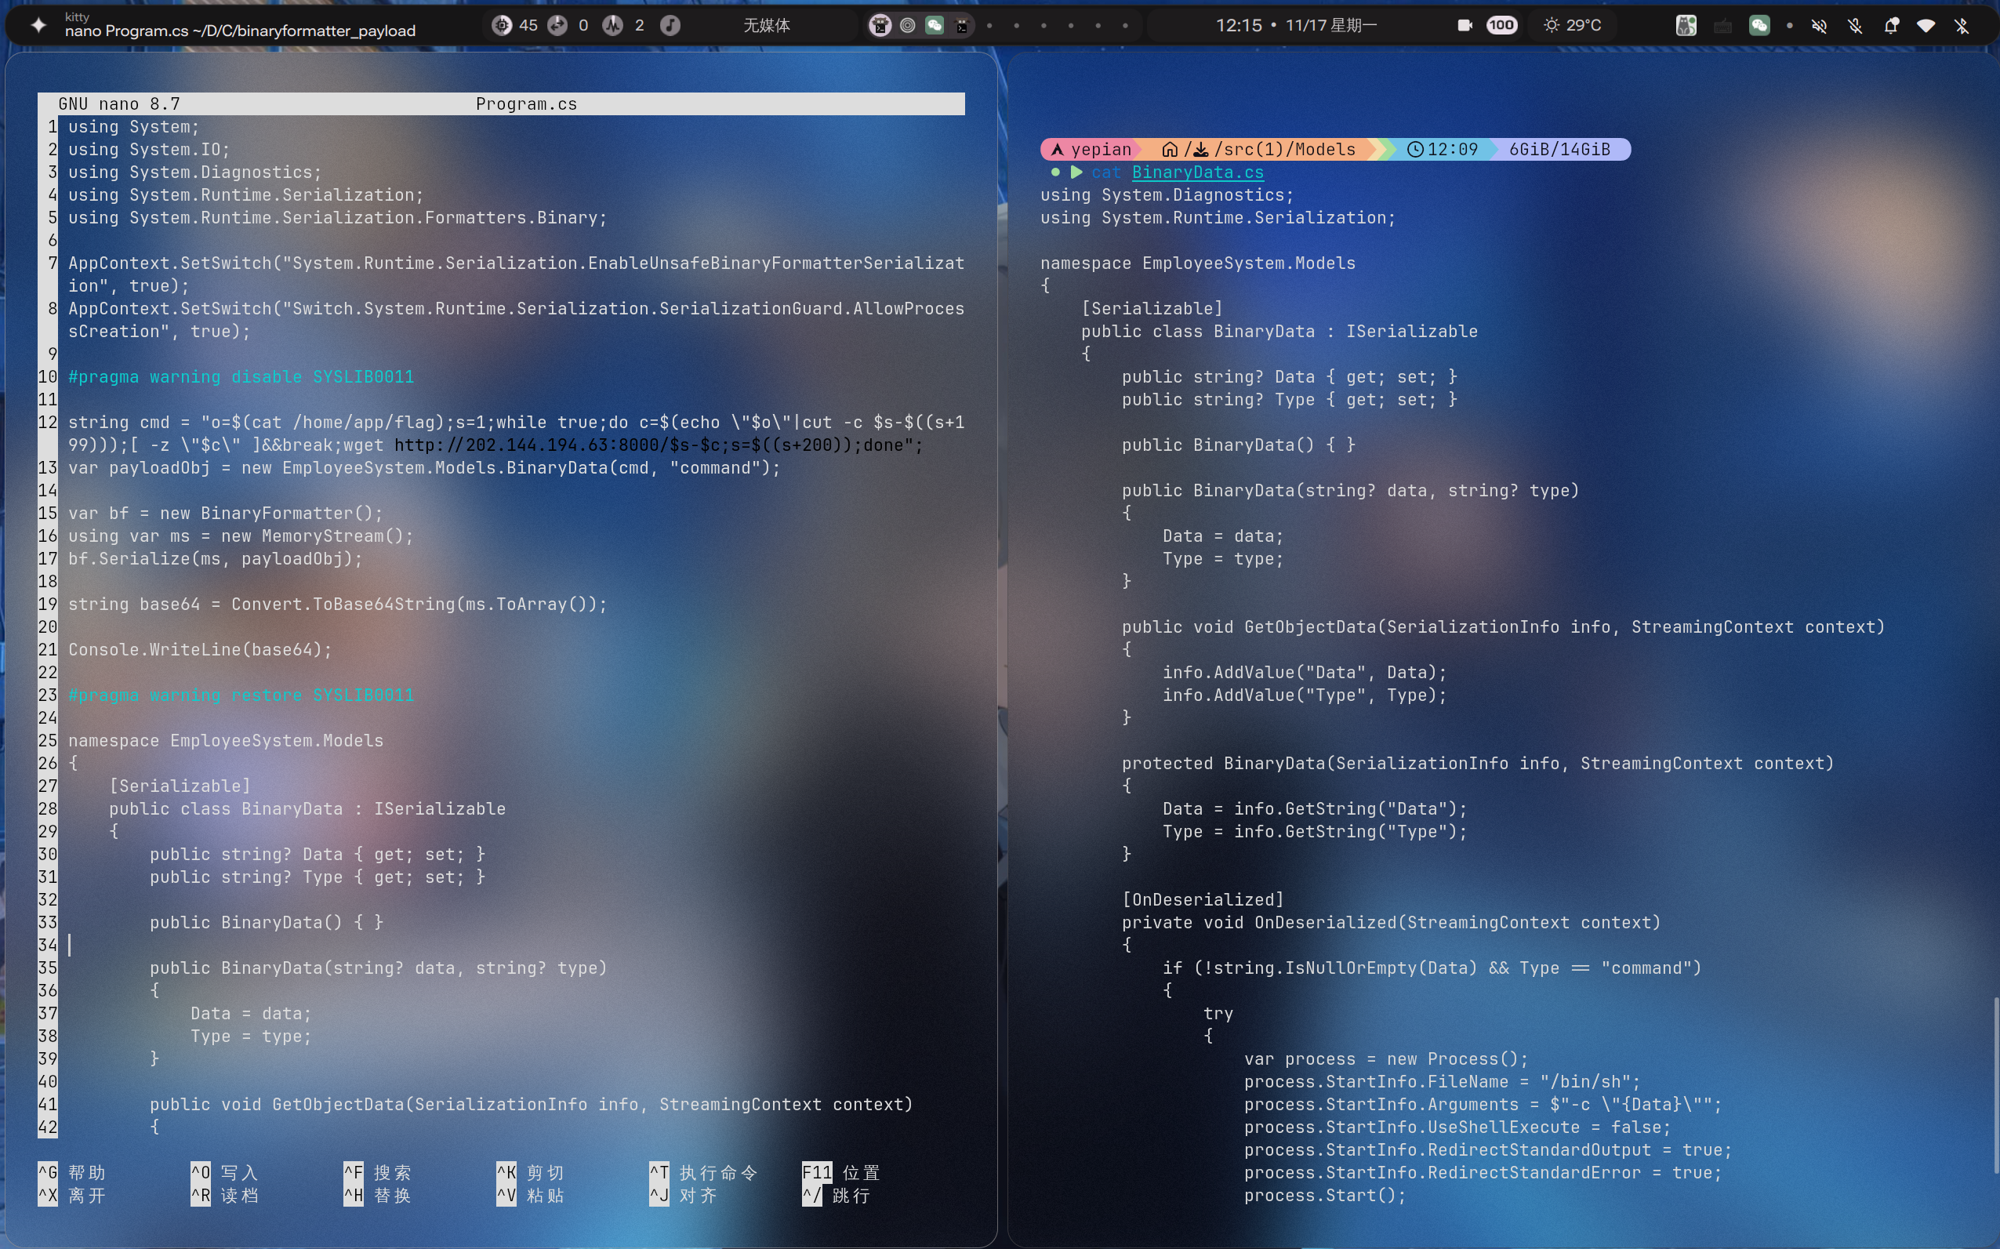2000x1249 pixels.
Task: Click the screen recording camera icon
Action: (1465, 26)
